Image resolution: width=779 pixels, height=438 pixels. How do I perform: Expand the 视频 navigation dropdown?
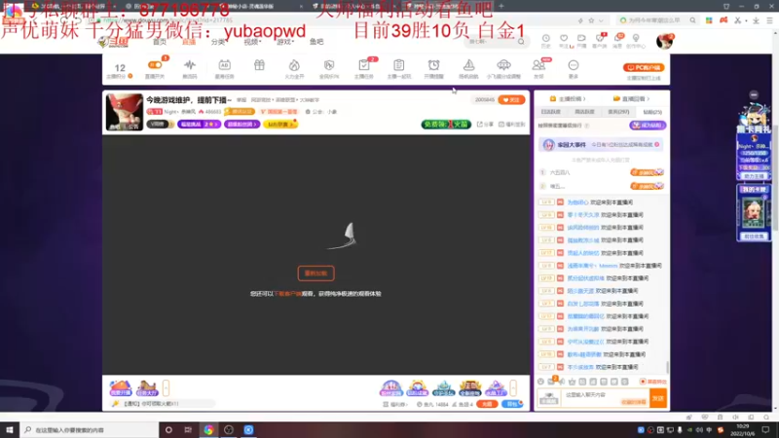point(252,42)
